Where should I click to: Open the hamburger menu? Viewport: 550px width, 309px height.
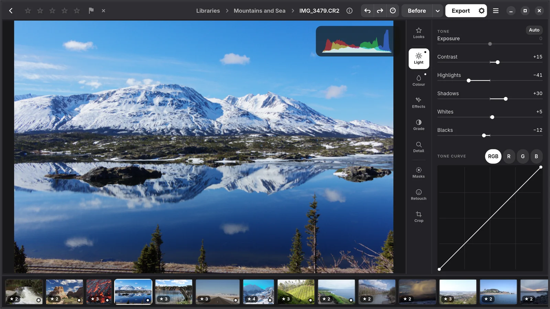coord(496,11)
